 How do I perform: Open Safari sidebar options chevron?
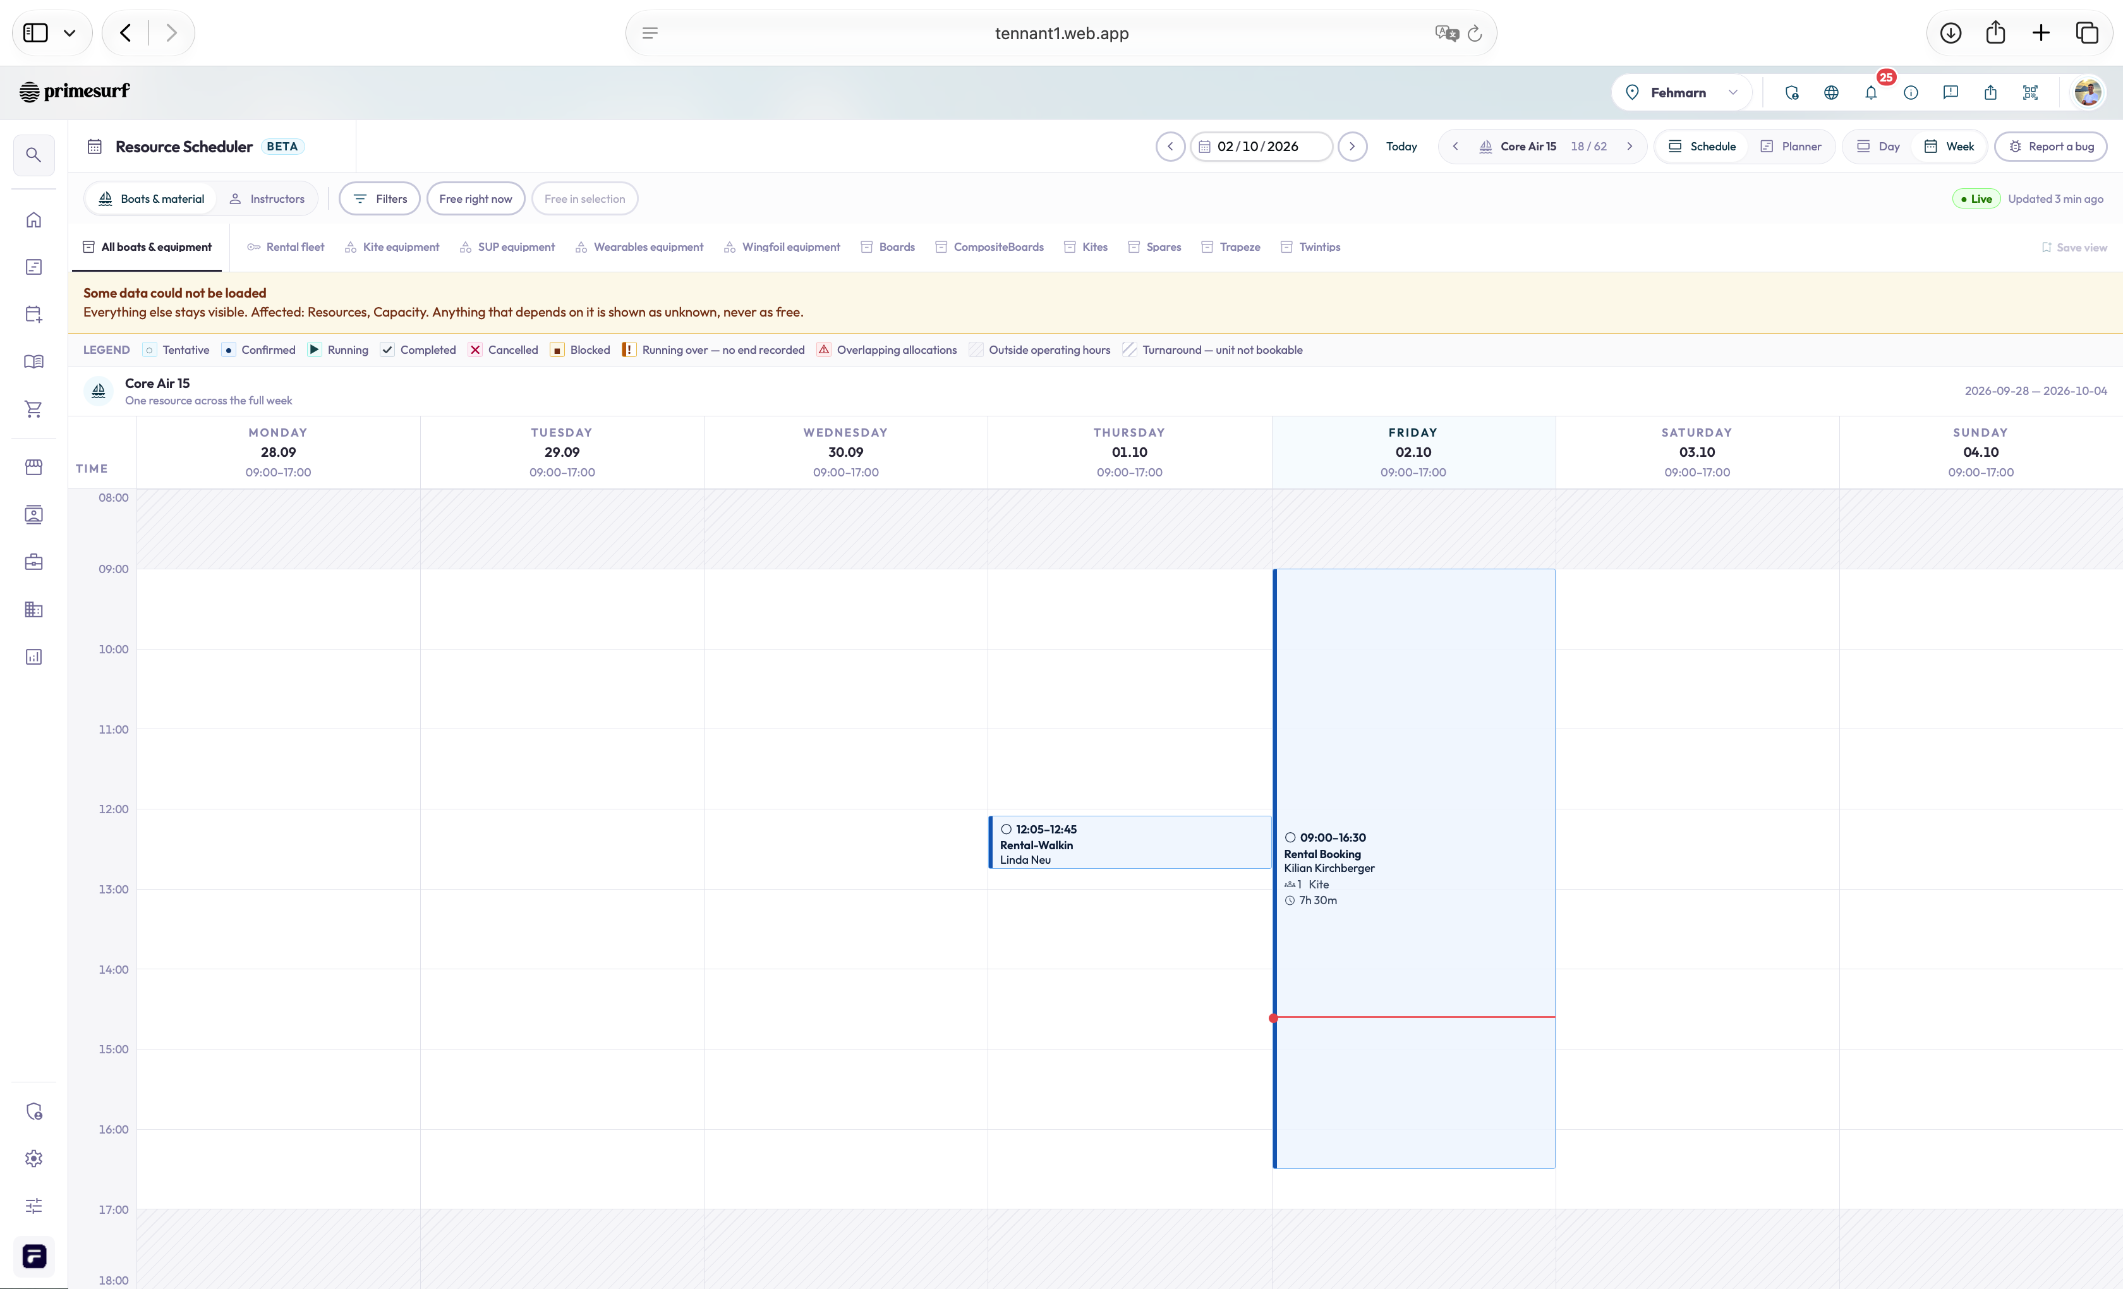(70, 33)
